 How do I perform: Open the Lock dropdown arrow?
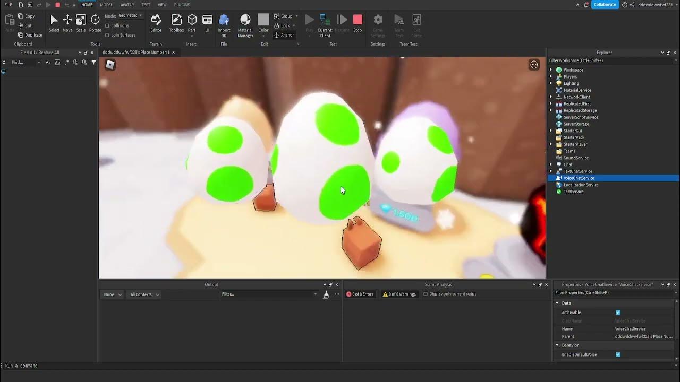[x=294, y=25]
